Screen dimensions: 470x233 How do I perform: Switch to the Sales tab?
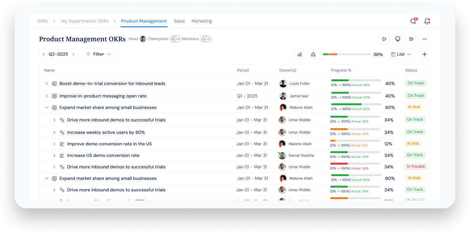(x=179, y=21)
